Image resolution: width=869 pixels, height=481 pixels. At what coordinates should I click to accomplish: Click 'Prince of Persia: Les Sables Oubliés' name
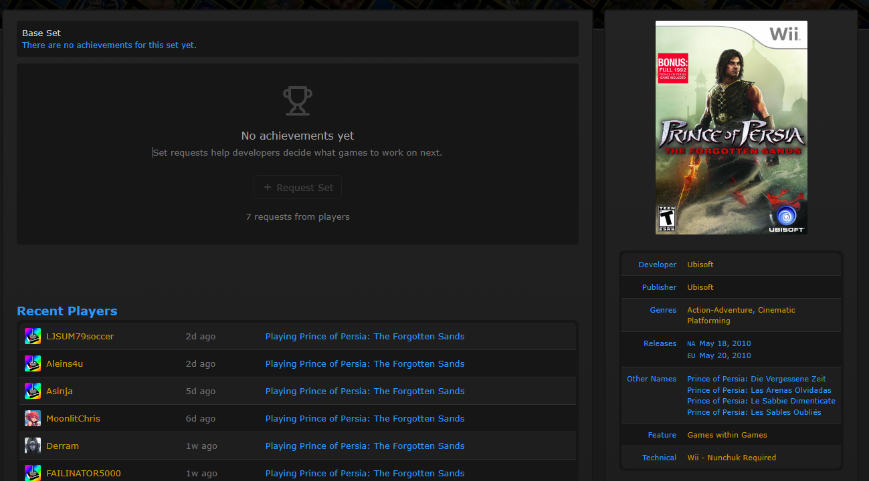click(x=754, y=412)
